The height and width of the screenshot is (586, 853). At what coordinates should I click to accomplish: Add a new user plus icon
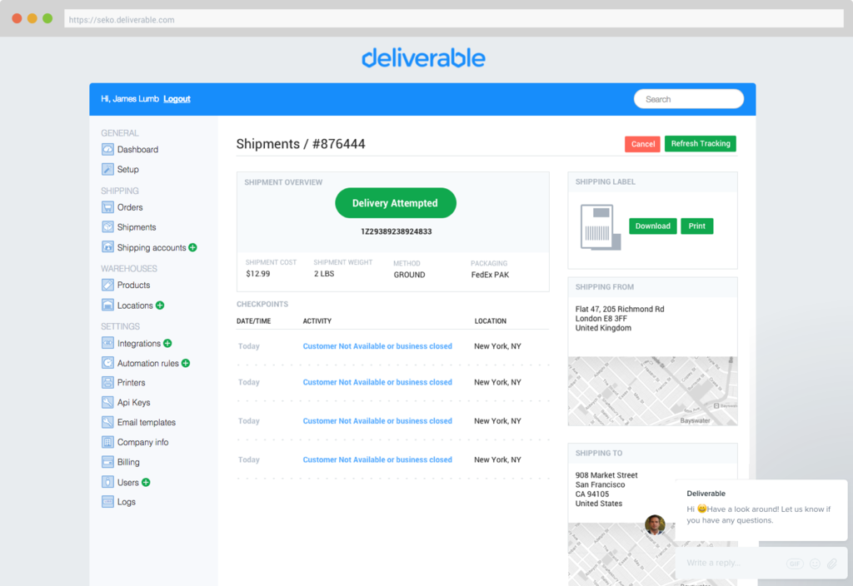146,482
